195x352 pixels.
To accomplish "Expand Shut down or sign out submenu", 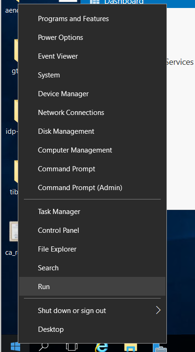I will click(x=92, y=311).
